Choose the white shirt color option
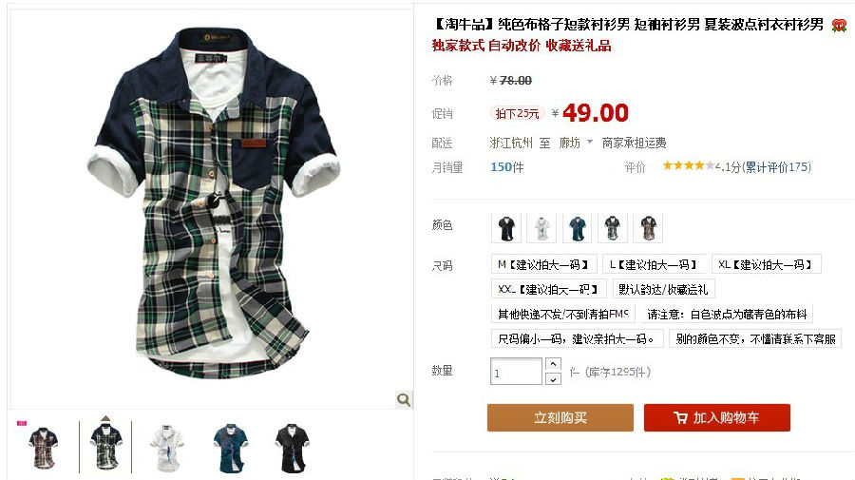The height and width of the screenshot is (480, 855). pos(541,228)
